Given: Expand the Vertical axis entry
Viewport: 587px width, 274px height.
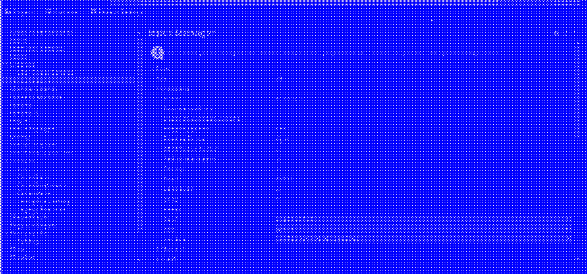Looking at the screenshot, I should (159, 250).
